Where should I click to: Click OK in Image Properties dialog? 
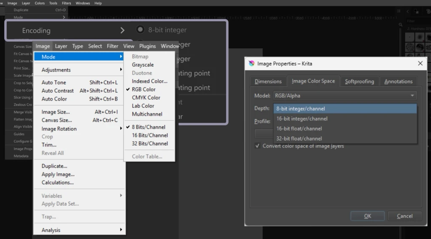click(367, 216)
